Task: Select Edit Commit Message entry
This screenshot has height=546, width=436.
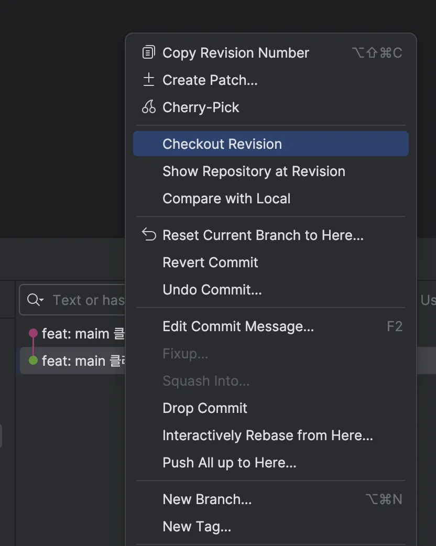Action: tap(238, 326)
